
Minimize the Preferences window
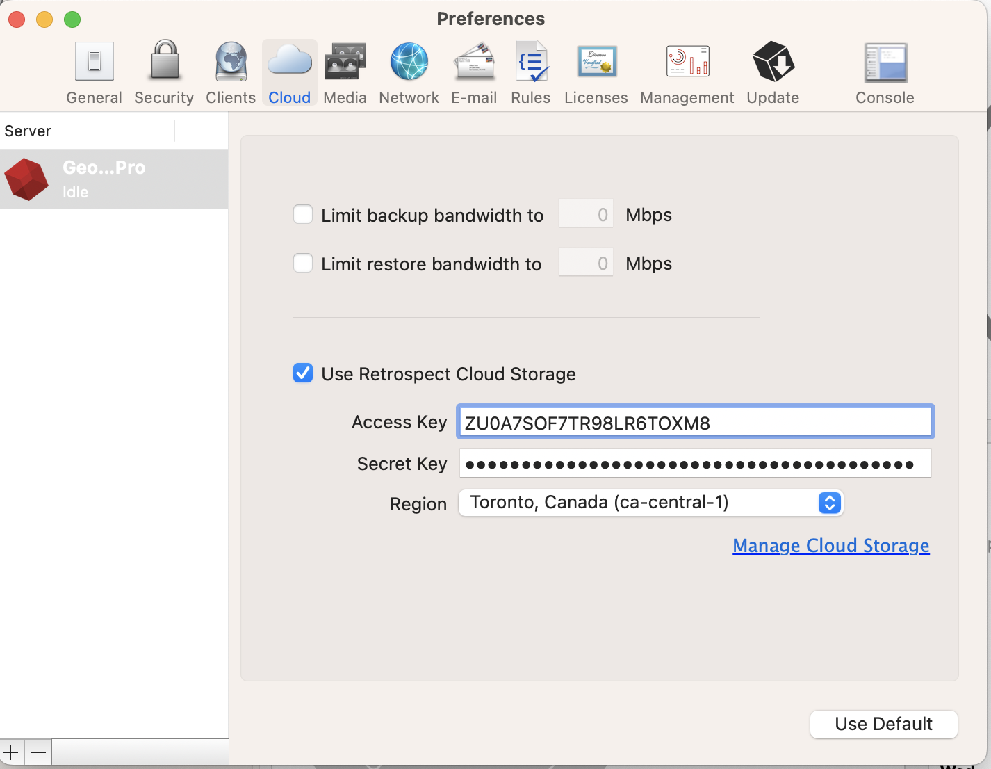point(44,19)
